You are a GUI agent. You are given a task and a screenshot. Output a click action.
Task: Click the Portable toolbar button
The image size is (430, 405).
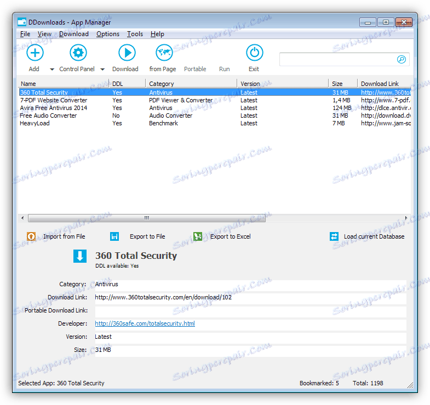click(x=195, y=69)
